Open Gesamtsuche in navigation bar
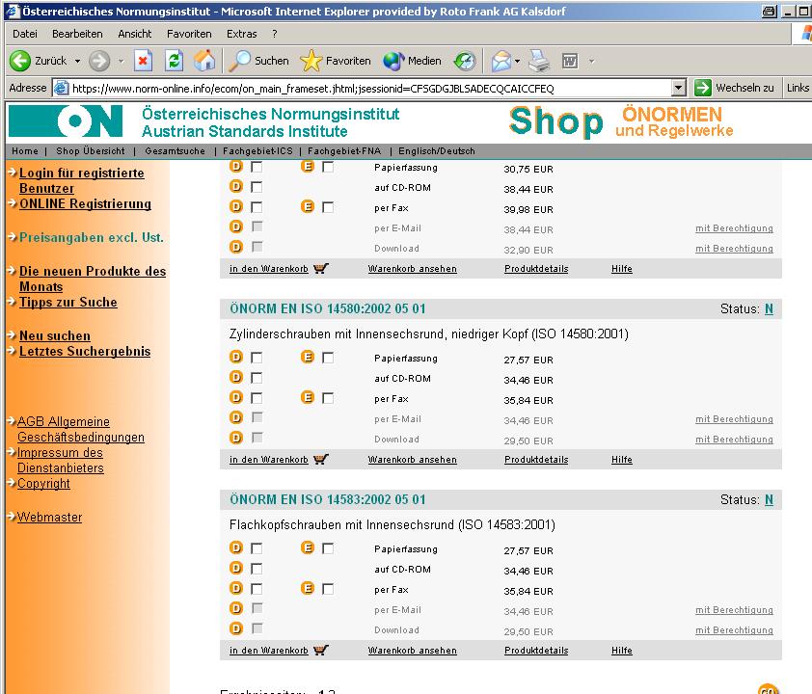This screenshot has height=694, width=812. click(x=176, y=151)
